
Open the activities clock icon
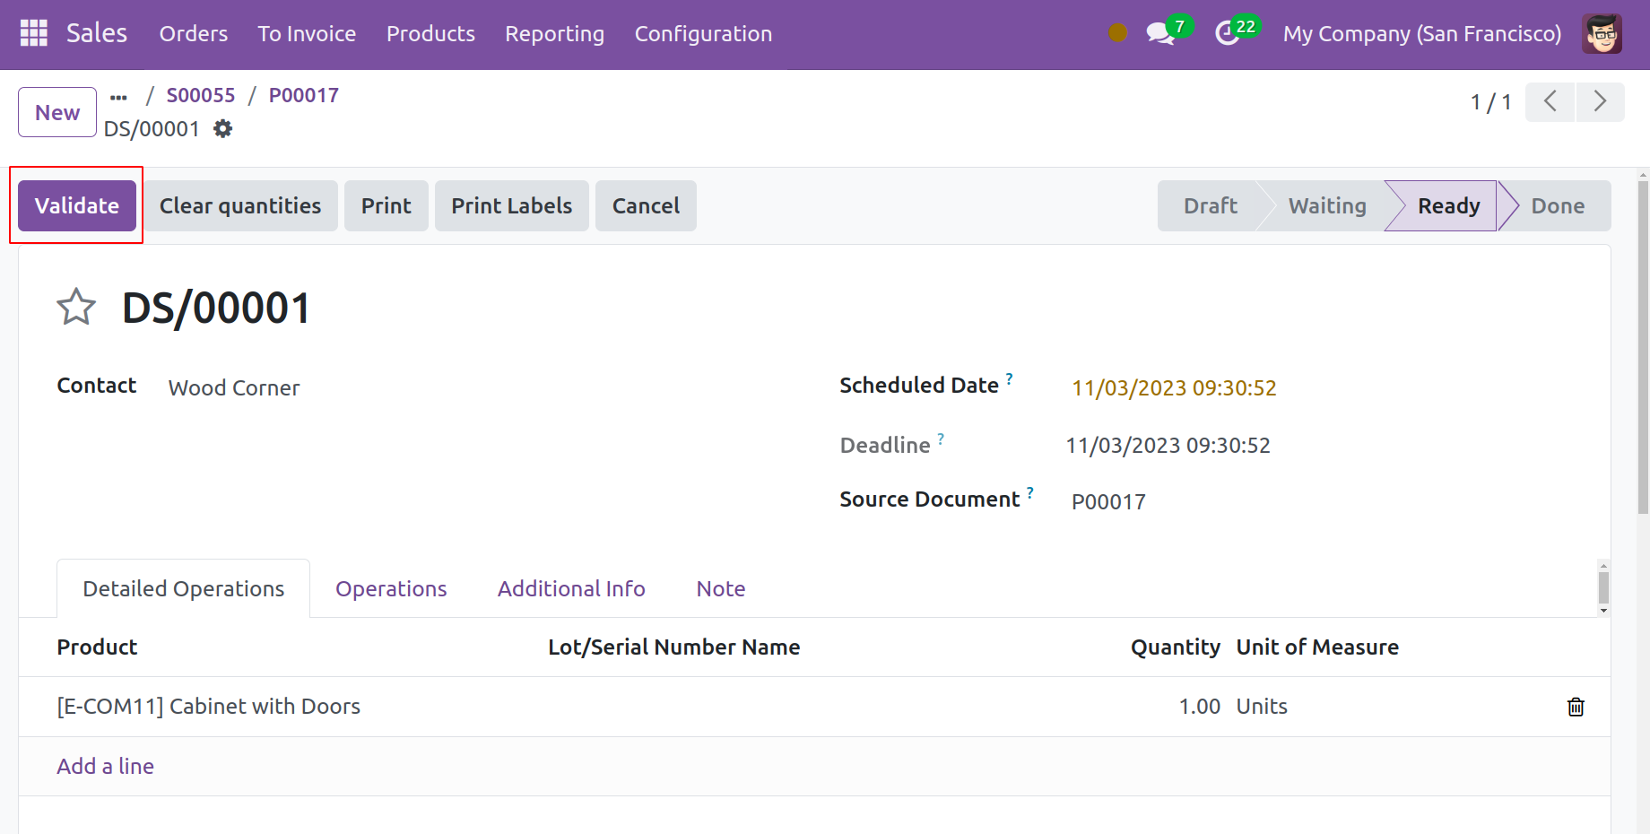[x=1227, y=34]
